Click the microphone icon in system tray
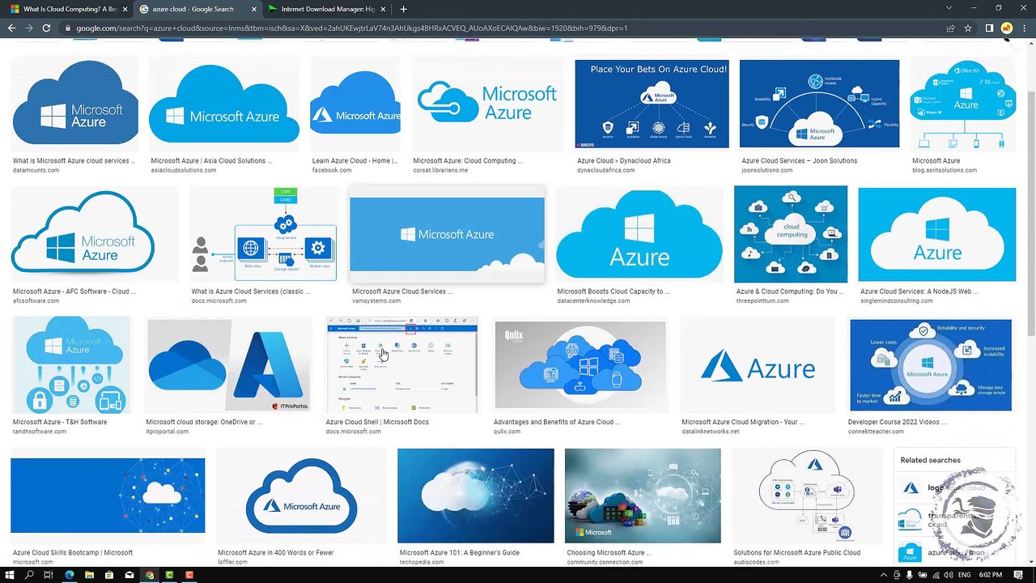Screen dimensions: 1036x583 pyautogui.click(x=909, y=576)
